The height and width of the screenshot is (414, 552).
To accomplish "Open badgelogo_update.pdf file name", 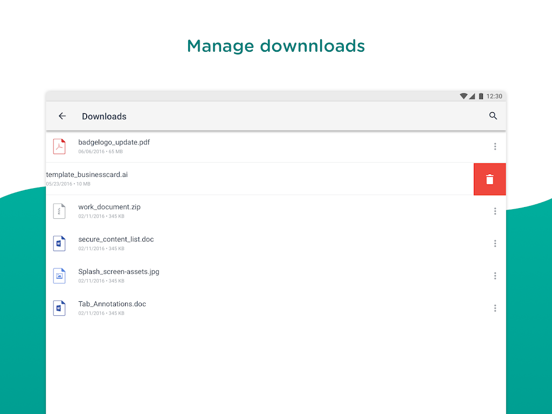I will tap(114, 142).
